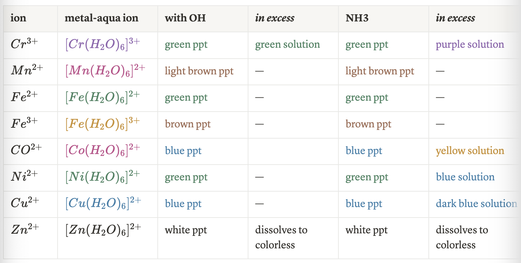Click the "blue solution" cell in nickel row

(x=465, y=177)
